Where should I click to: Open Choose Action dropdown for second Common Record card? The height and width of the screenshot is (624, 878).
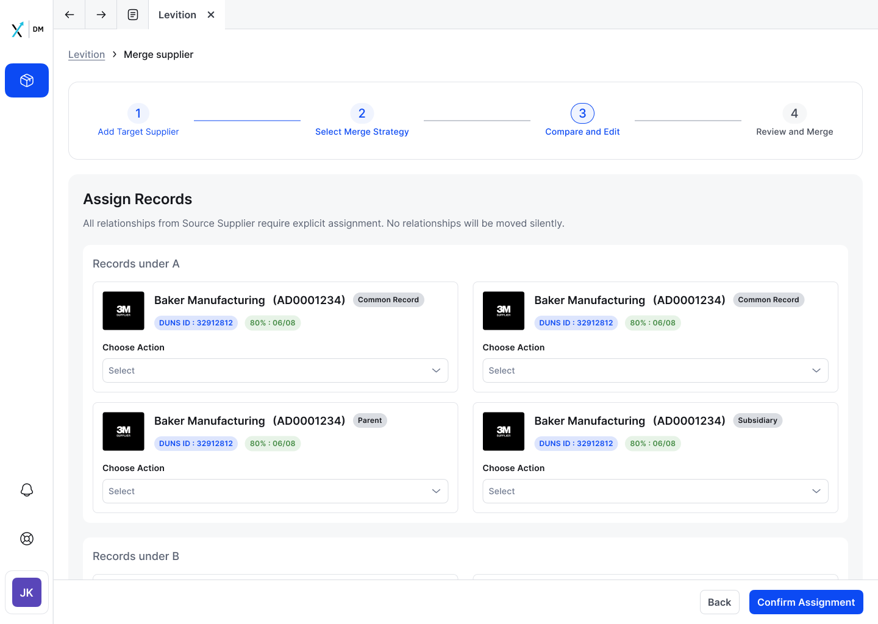click(x=655, y=370)
